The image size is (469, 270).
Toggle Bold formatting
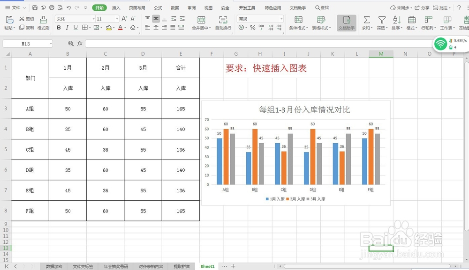click(59, 28)
